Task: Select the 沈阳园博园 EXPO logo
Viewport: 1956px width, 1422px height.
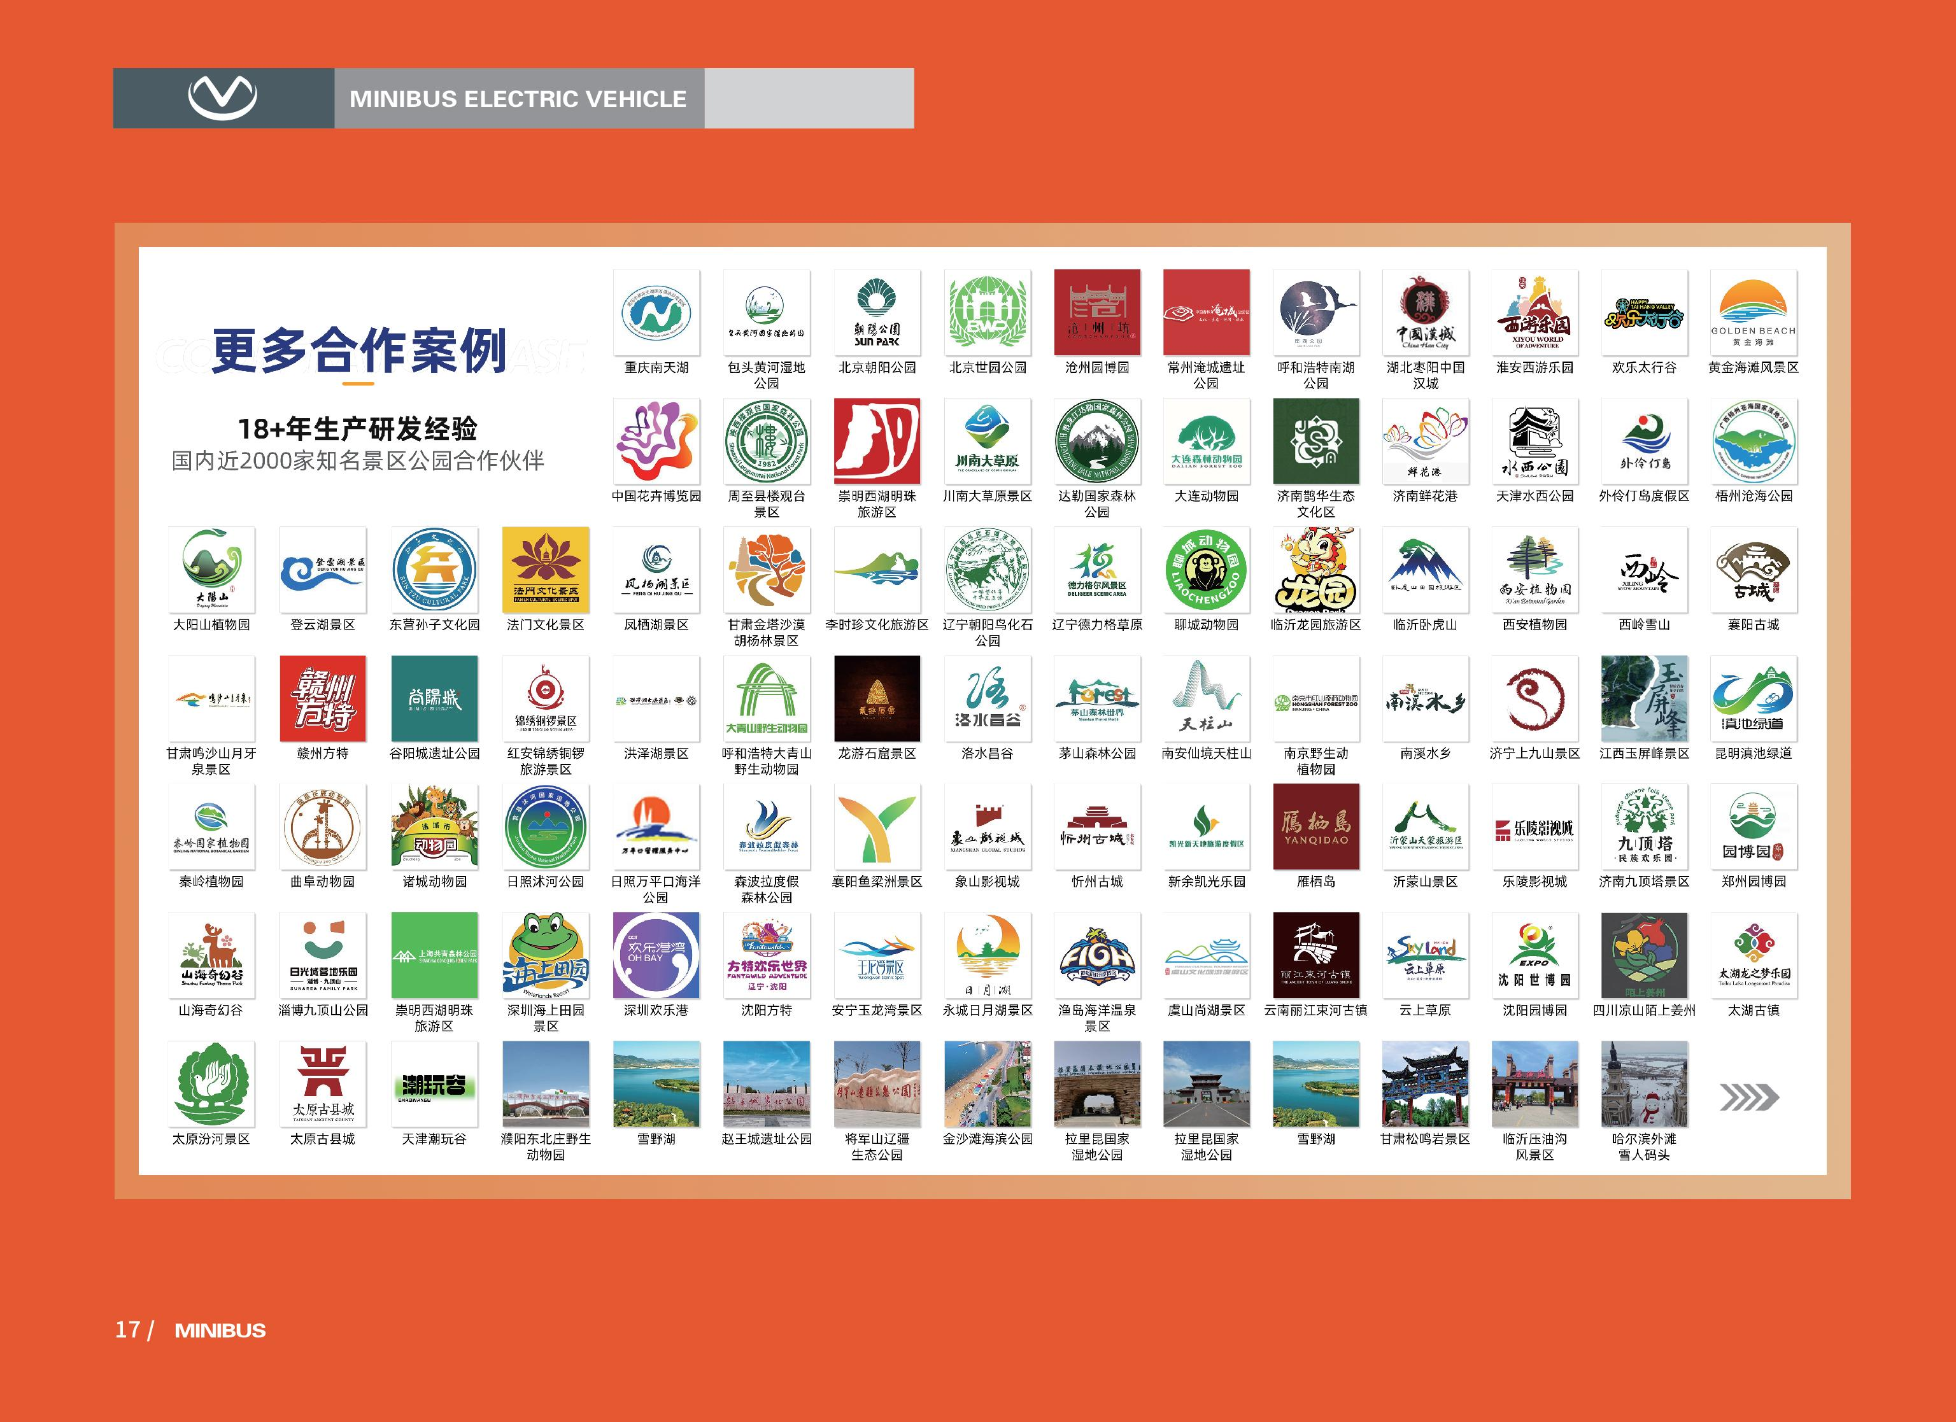Action: pos(1535,955)
